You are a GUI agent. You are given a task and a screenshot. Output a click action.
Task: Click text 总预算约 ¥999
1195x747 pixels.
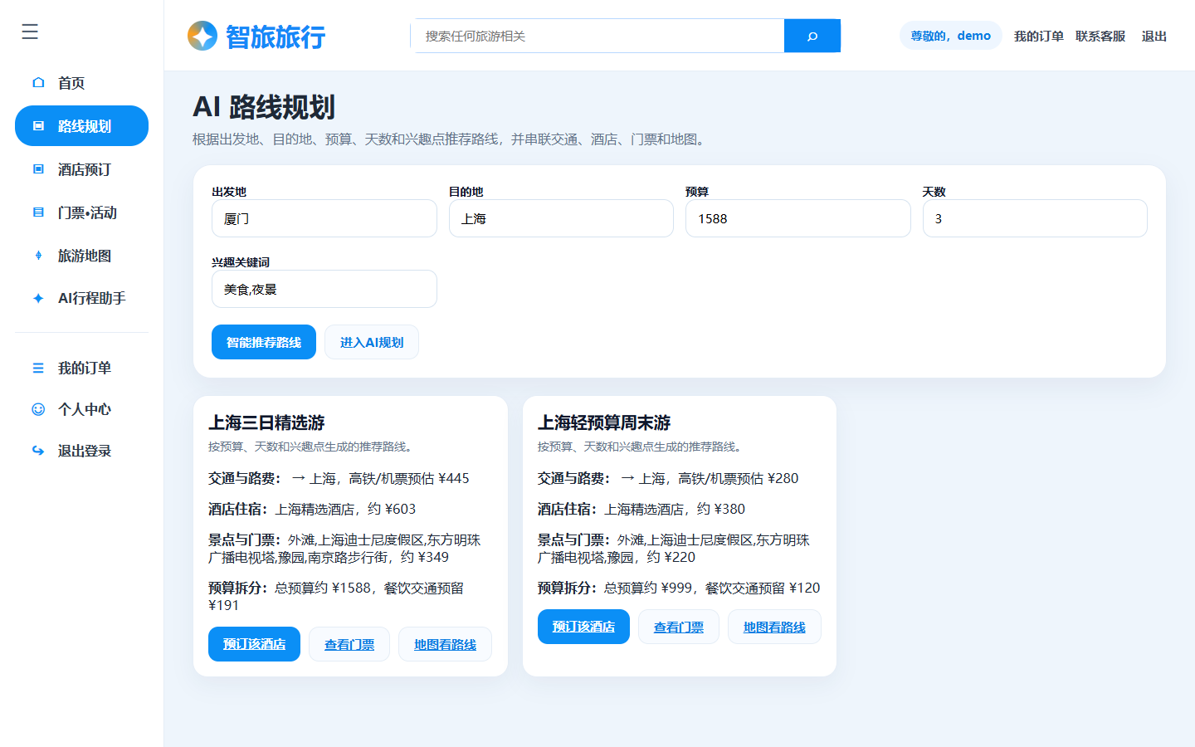[x=648, y=588]
